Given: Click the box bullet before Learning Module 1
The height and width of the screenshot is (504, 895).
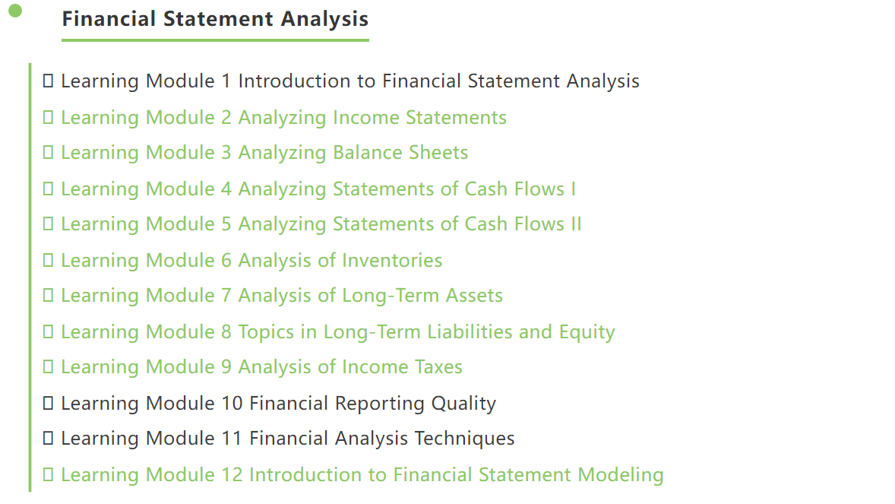Looking at the screenshot, I should [x=48, y=81].
